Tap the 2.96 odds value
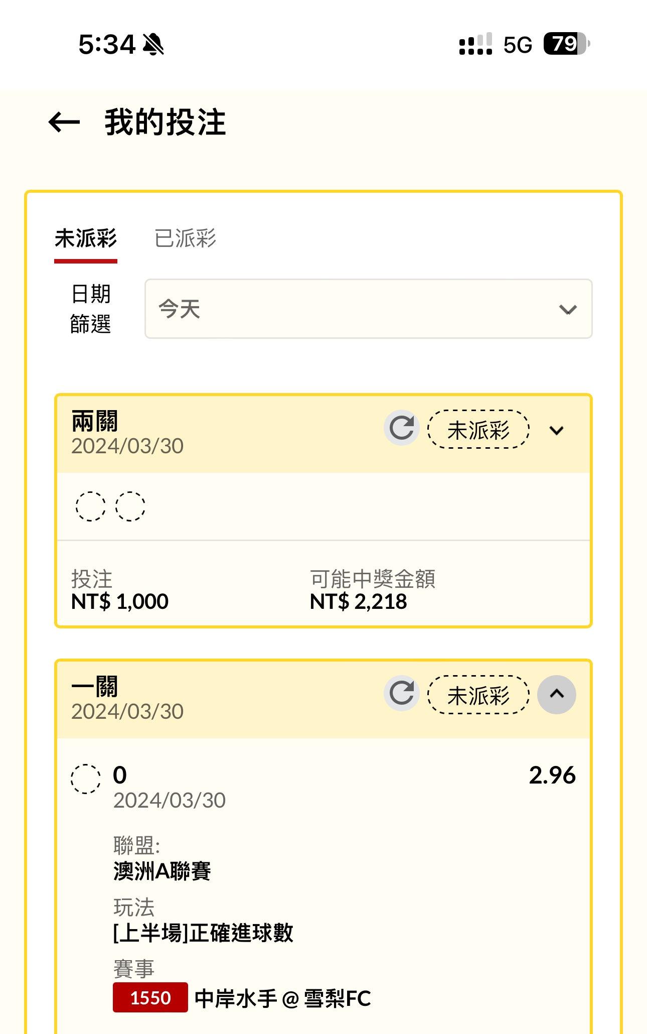Viewport: 647px width, 1034px height. click(552, 775)
